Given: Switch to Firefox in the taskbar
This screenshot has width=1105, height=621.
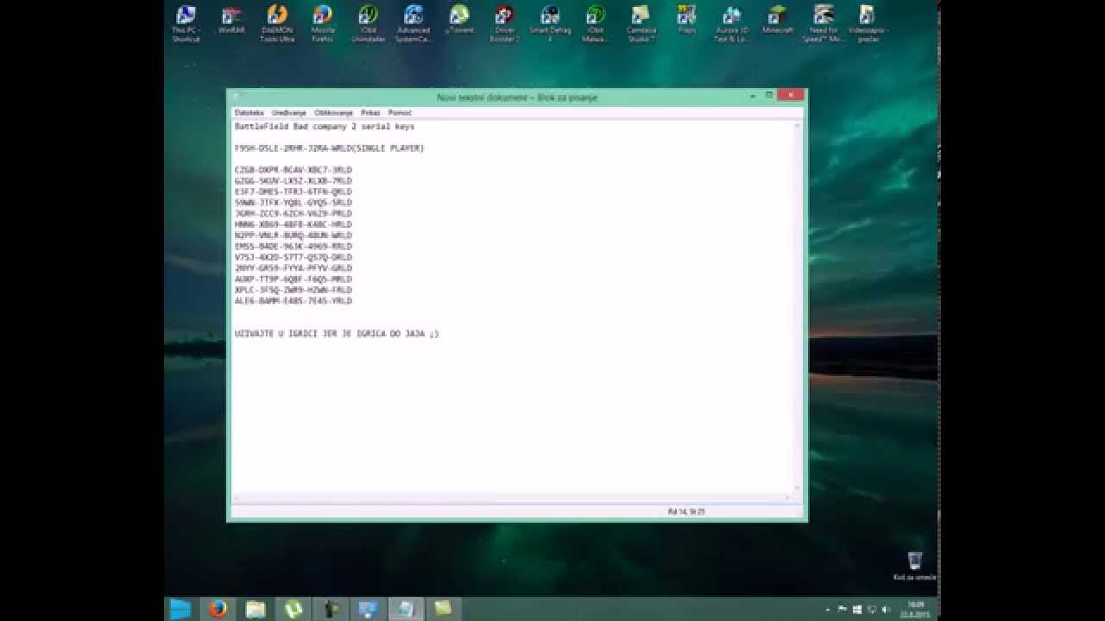Looking at the screenshot, I should (218, 609).
